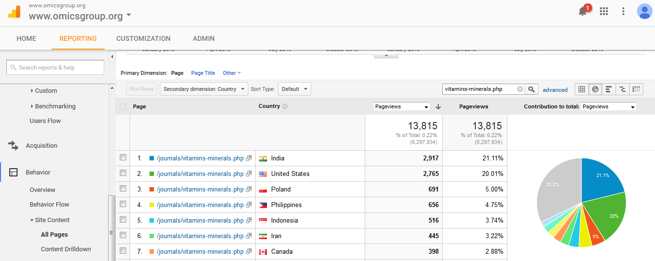This screenshot has height=261, width=655.
Task: Select Page Title primary dimension
Action: pyautogui.click(x=203, y=73)
